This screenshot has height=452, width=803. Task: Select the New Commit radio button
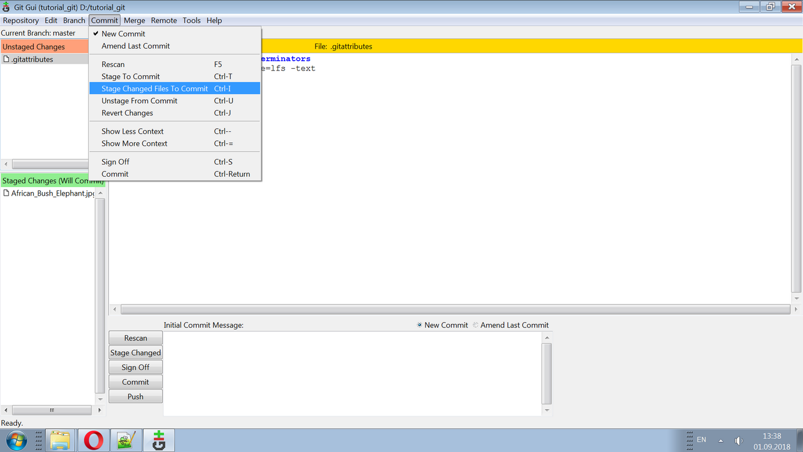420,325
